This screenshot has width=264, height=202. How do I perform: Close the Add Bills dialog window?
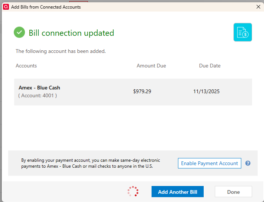(x=258, y=7)
